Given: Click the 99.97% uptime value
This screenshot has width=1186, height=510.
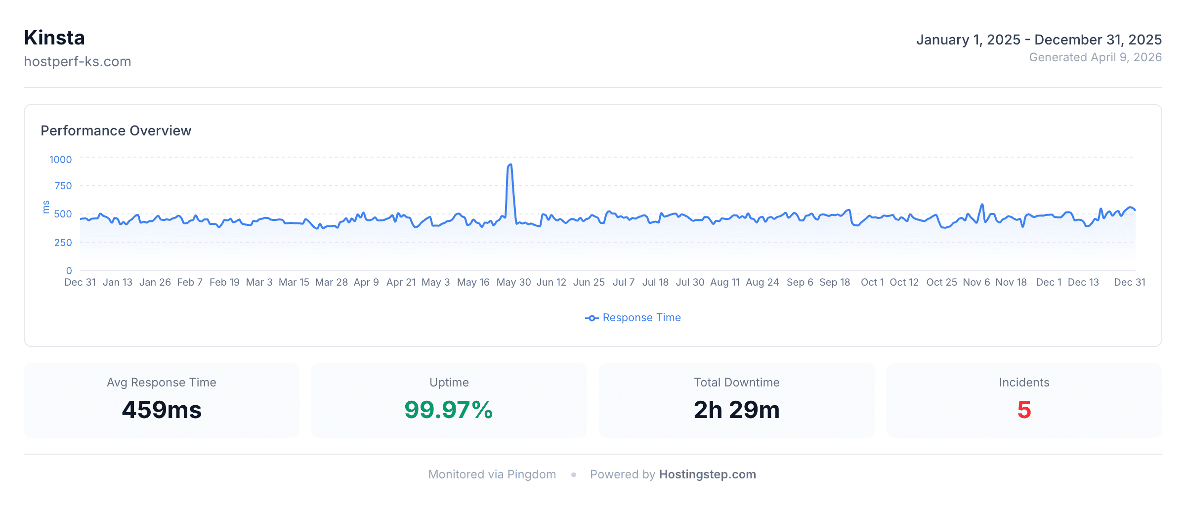Looking at the screenshot, I should point(449,410).
